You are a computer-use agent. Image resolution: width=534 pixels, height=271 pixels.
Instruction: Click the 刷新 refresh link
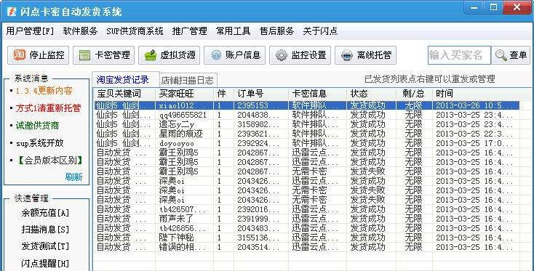(74, 177)
